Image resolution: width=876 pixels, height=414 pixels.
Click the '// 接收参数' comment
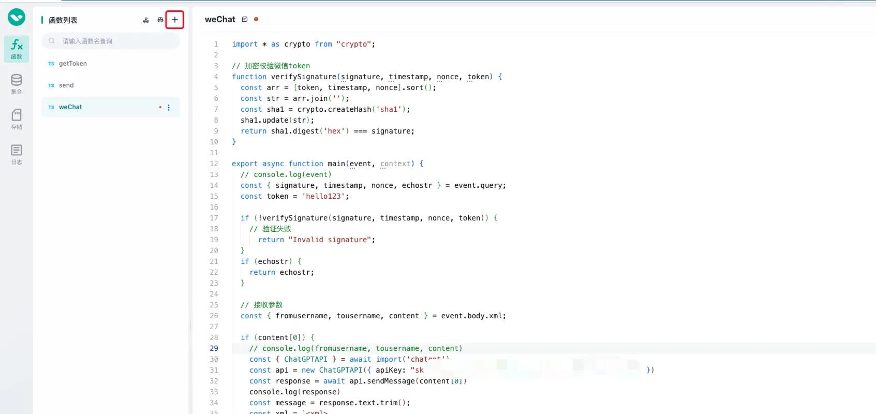(261, 305)
